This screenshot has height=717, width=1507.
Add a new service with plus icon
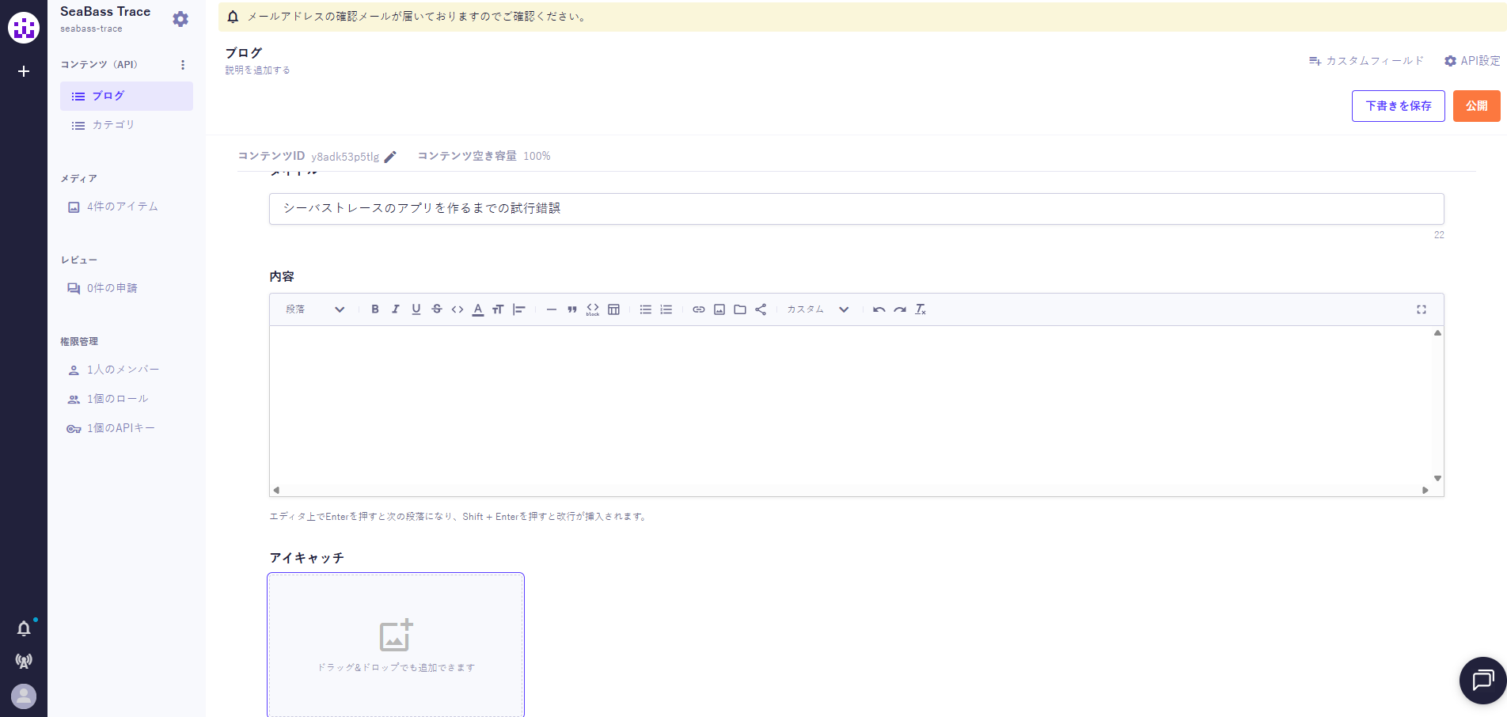(24, 71)
